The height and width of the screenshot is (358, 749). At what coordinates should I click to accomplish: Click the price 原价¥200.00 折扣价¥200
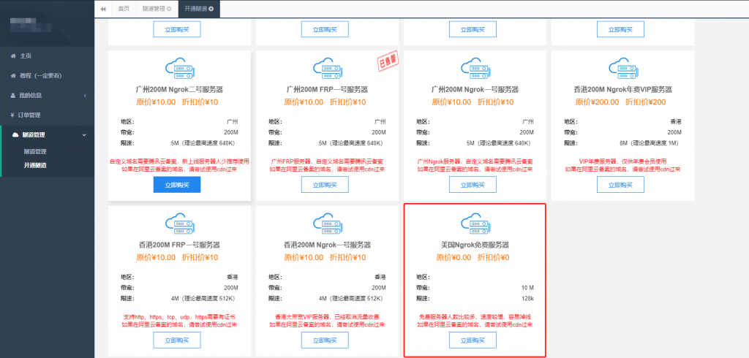[620, 102]
